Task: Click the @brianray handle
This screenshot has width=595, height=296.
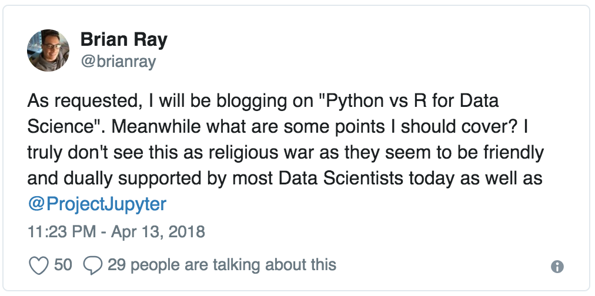Action: coord(118,62)
